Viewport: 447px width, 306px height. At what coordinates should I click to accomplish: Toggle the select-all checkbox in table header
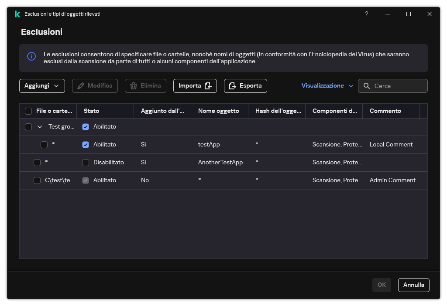28,111
